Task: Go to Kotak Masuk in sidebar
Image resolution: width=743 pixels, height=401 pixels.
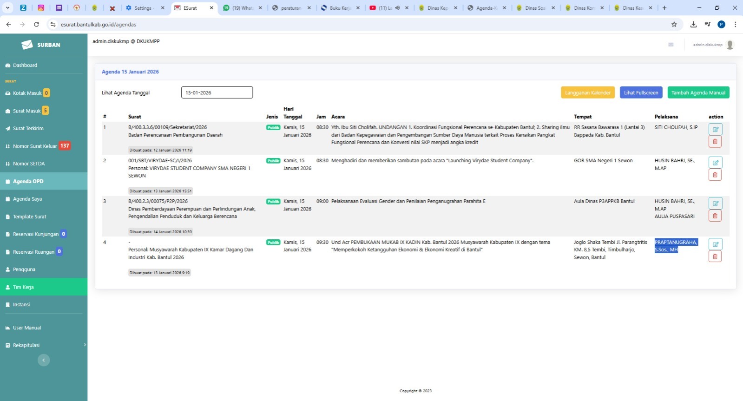Action: pyautogui.click(x=27, y=93)
